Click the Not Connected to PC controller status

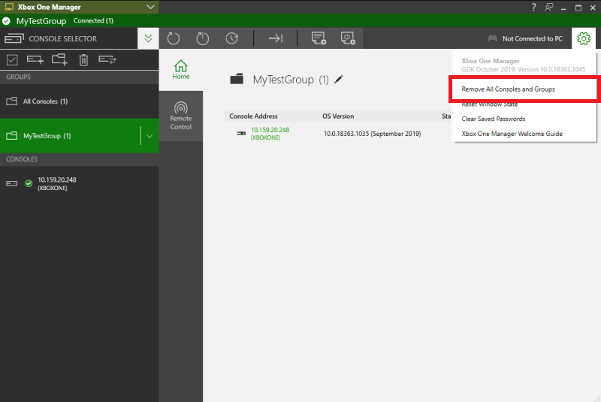point(524,38)
